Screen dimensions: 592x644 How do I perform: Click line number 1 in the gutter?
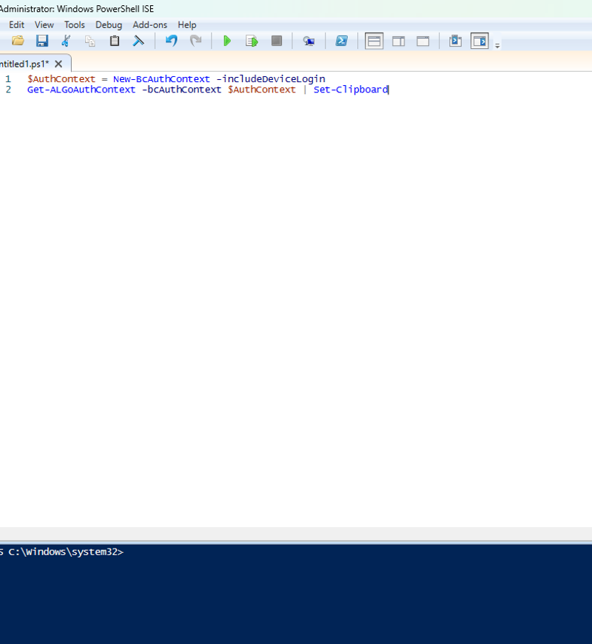pos(8,79)
